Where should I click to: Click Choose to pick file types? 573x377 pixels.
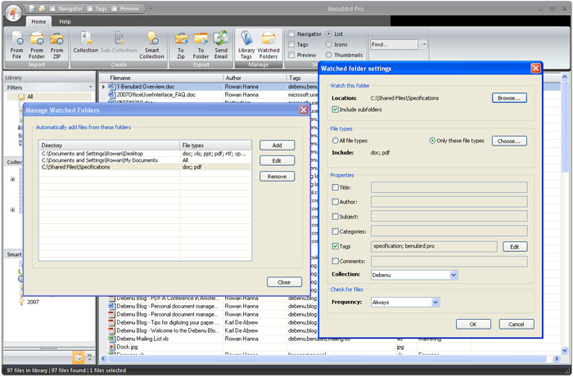(509, 141)
